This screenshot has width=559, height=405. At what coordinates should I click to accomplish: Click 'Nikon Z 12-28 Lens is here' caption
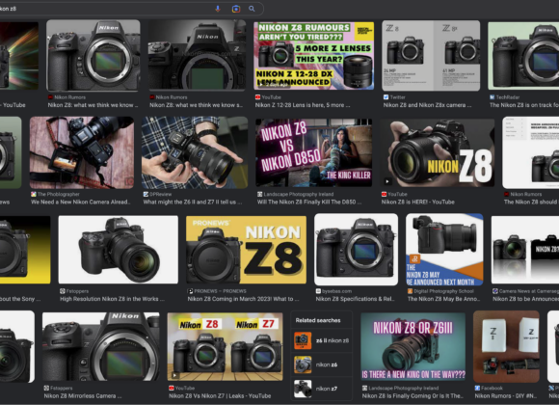click(x=303, y=105)
